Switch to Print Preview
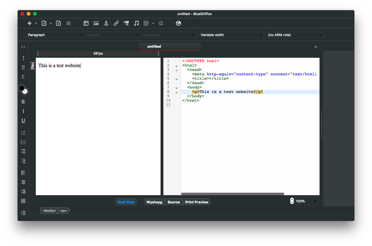 click(x=197, y=202)
